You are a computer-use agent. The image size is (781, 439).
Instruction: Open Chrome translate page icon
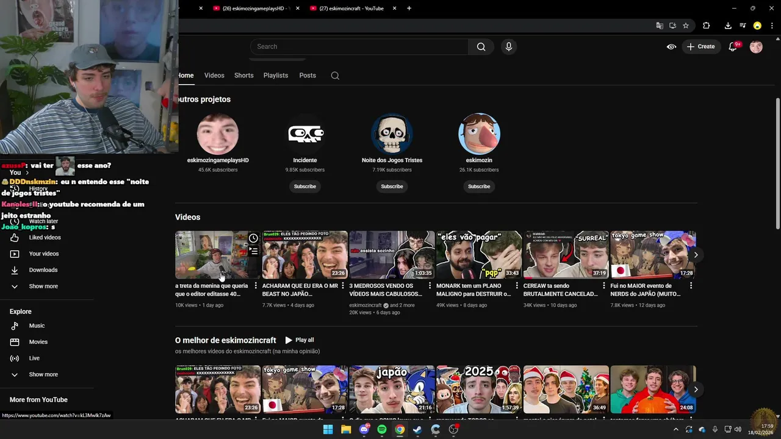click(x=660, y=26)
